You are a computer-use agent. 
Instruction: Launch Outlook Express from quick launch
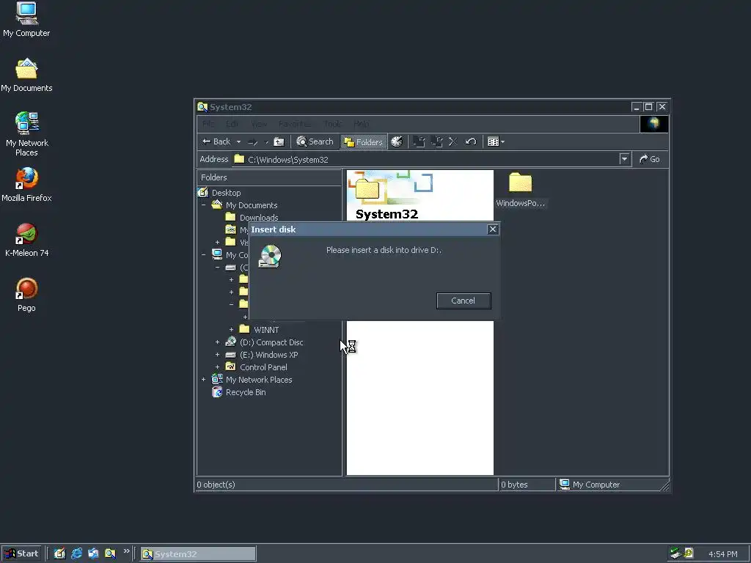(x=93, y=554)
